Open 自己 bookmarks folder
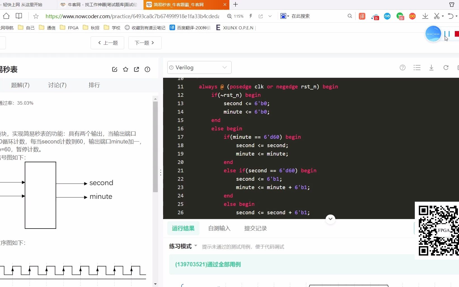459x287 pixels. click(26, 28)
